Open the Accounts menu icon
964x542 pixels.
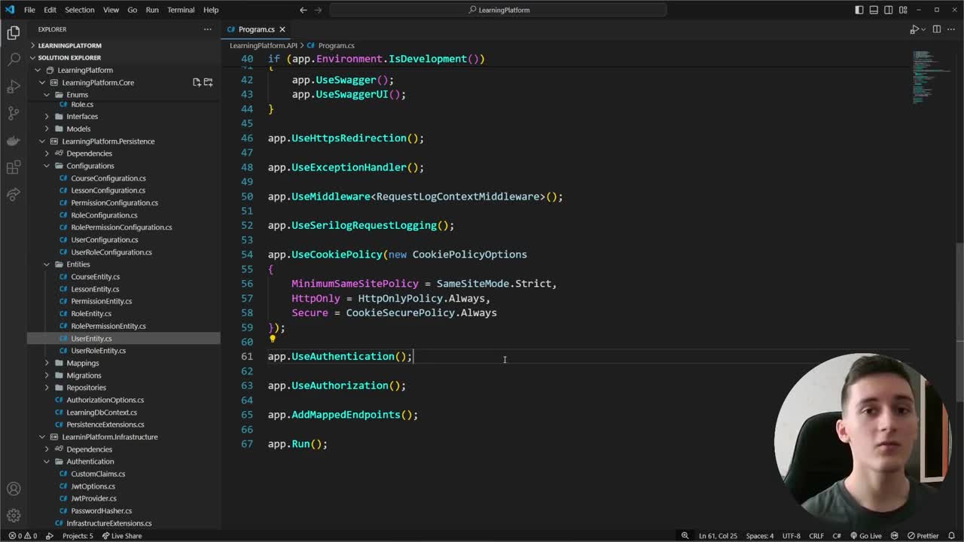[14, 489]
